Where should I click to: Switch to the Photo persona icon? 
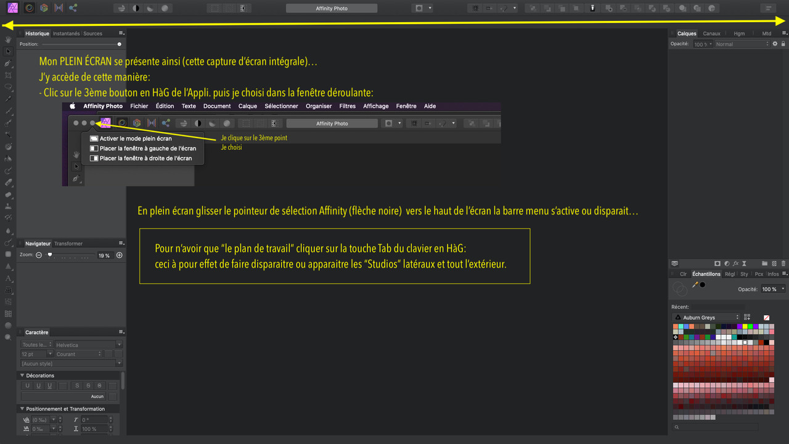12,8
